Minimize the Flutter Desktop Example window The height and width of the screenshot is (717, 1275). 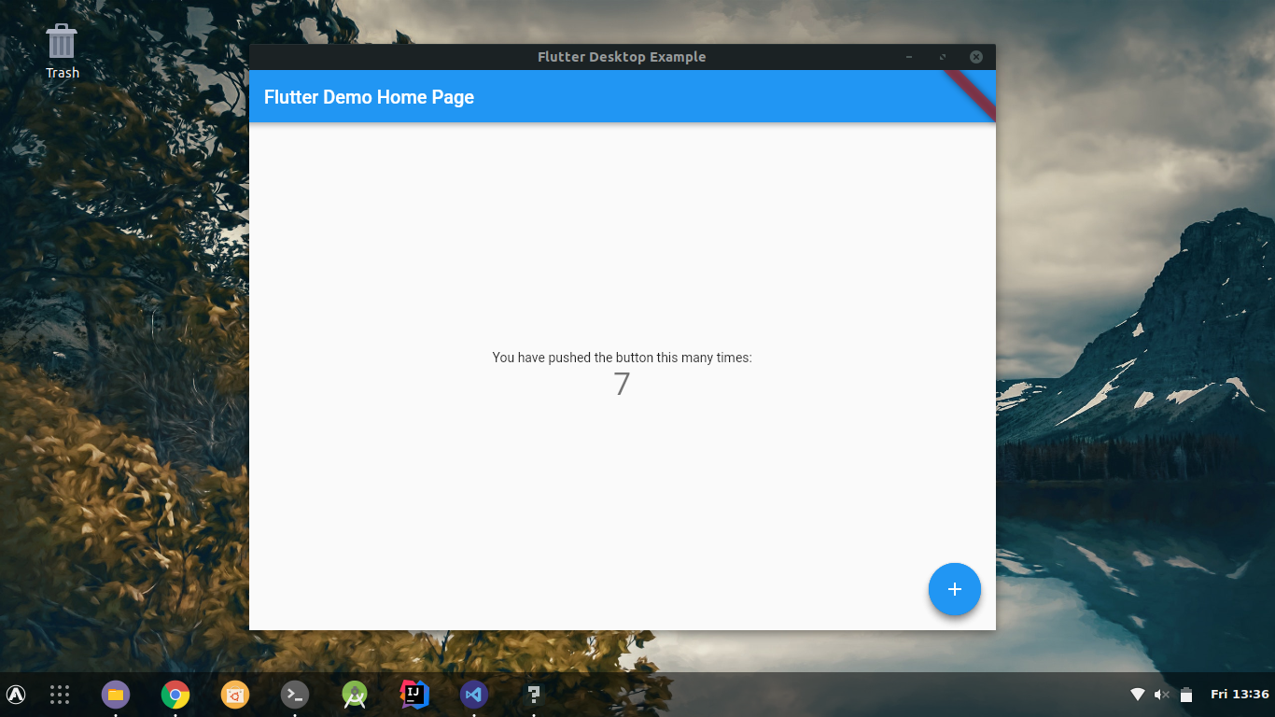click(909, 57)
